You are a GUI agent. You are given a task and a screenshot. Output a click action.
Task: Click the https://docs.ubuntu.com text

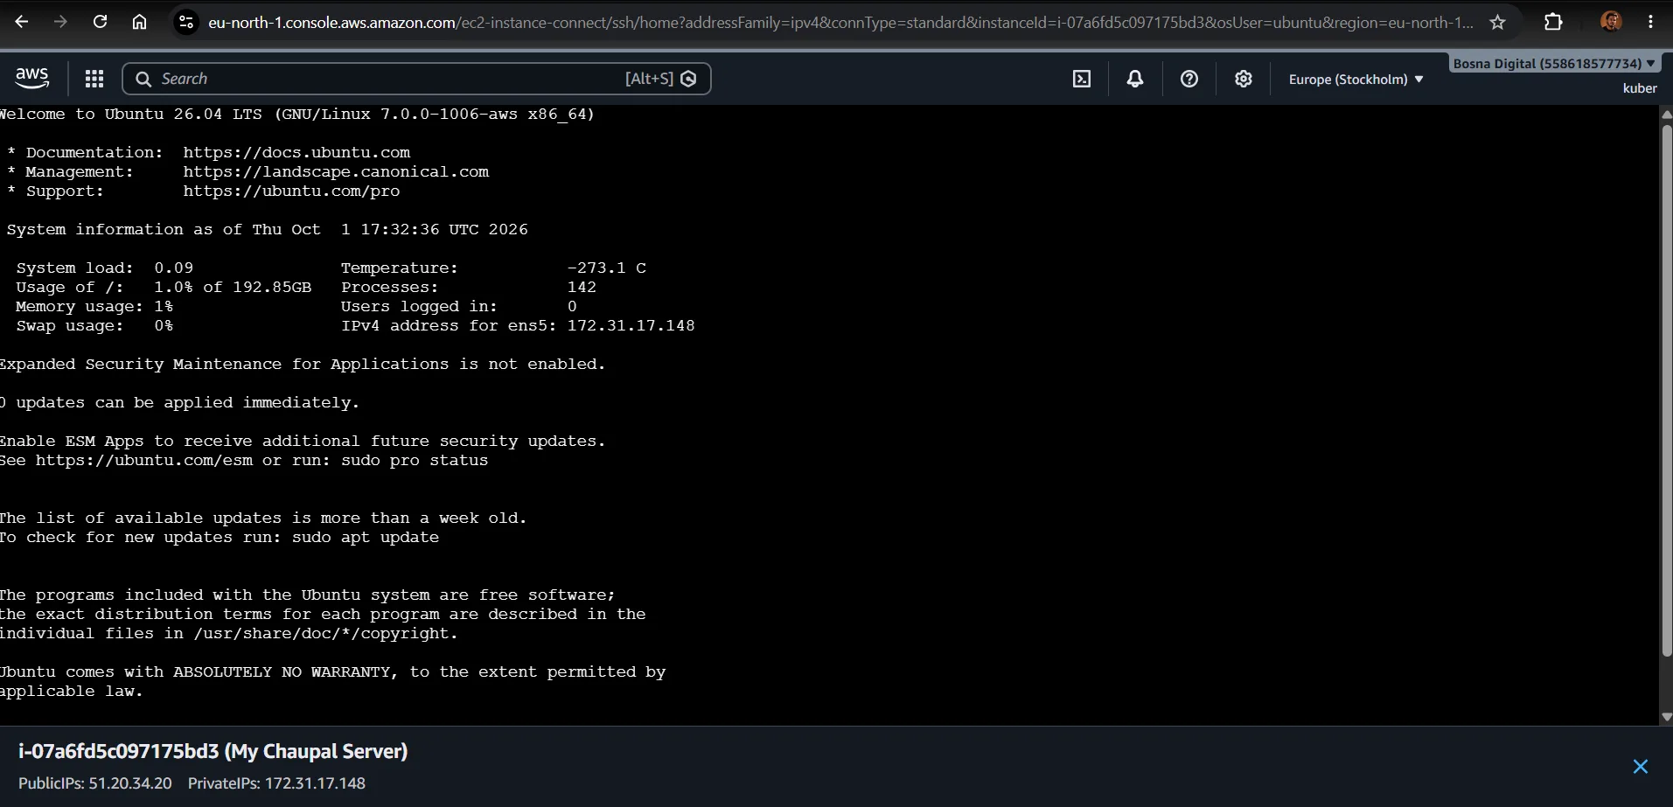296,153
